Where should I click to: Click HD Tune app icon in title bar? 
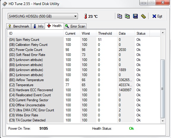click(5, 4)
